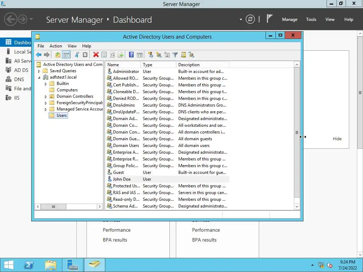The width and height of the screenshot is (363, 272).
Task: Click Add to group icon in toolbar
Action: click(191, 55)
